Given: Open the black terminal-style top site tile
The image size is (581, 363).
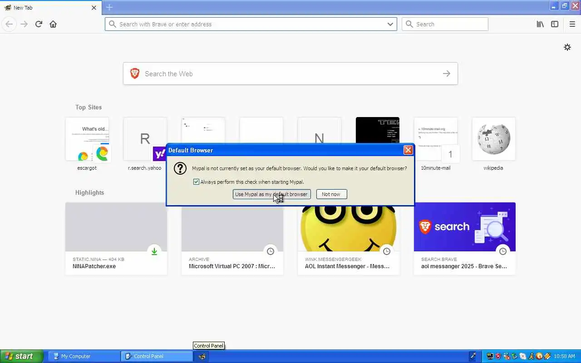Looking at the screenshot, I should (378, 130).
